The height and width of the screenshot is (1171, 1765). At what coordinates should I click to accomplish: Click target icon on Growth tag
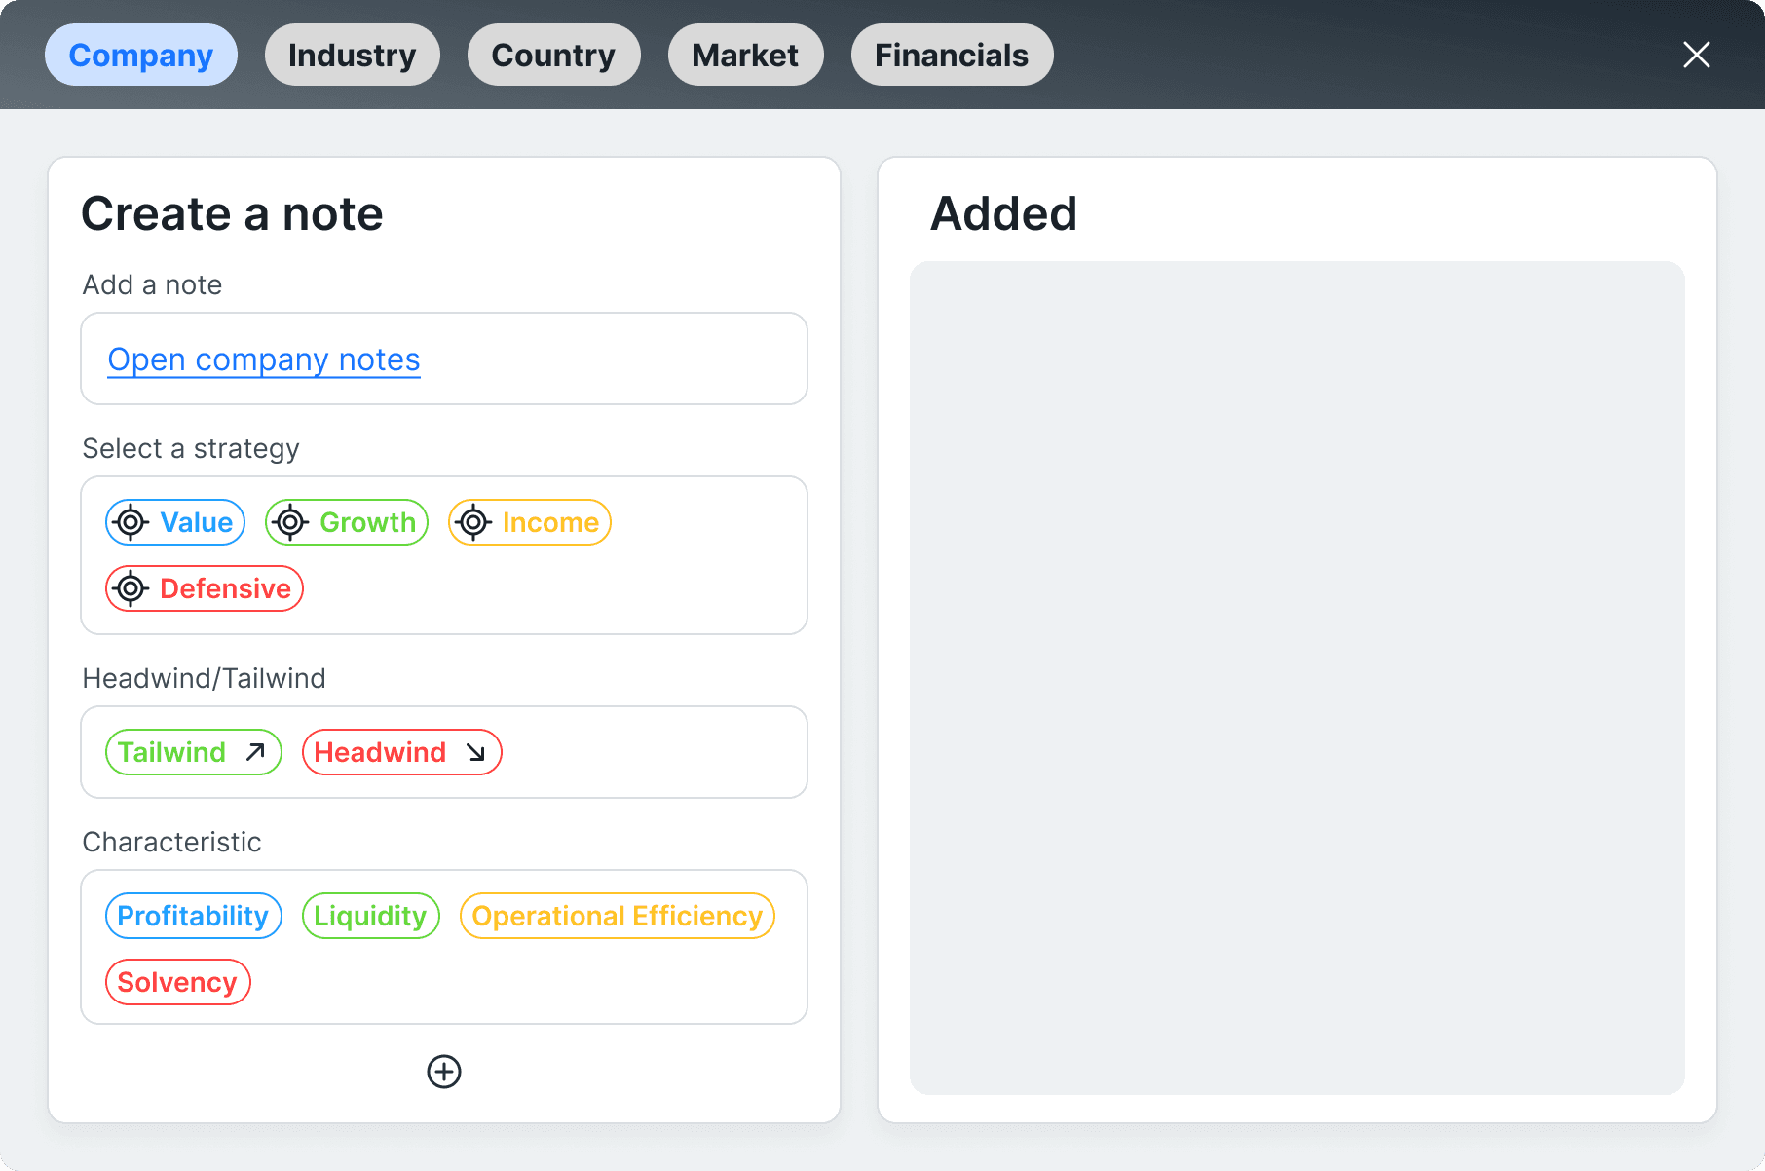[x=290, y=522]
